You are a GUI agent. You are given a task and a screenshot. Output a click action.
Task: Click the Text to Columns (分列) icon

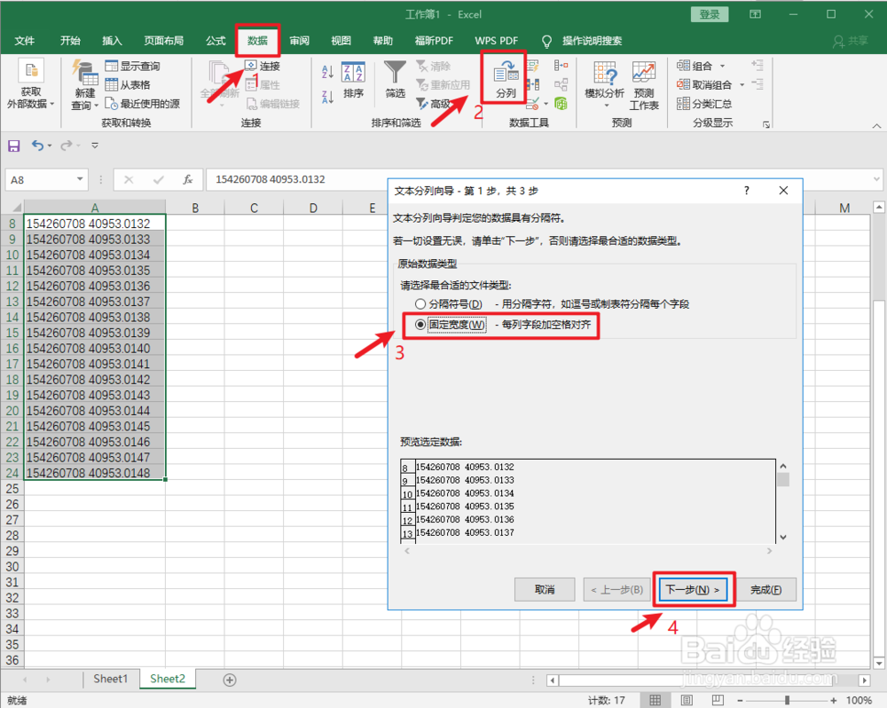[x=506, y=79]
